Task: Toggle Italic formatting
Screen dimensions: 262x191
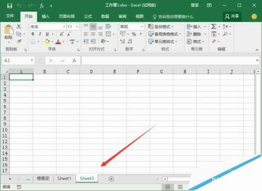Action: point(40,34)
